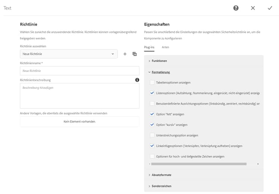
Task: Select the Plug-ins tab
Action: [149, 48]
